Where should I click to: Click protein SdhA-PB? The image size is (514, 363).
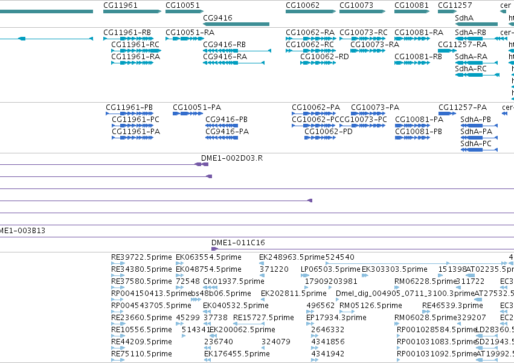click(x=476, y=120)
